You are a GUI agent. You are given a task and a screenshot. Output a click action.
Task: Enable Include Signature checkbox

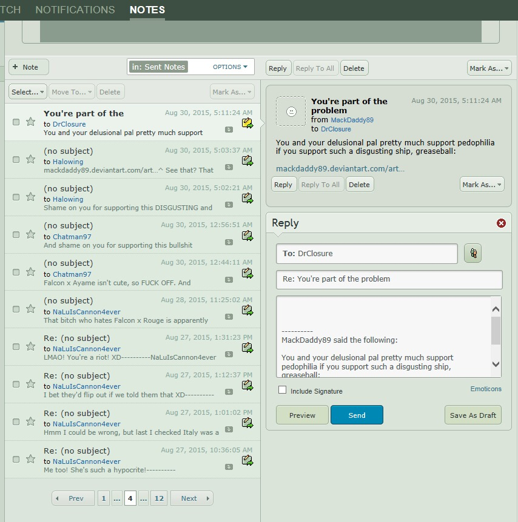click(x=282, y=390)
